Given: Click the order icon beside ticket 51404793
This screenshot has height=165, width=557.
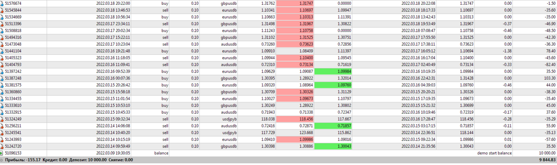Looking at the screenshot, I should [x=2, y=65].
